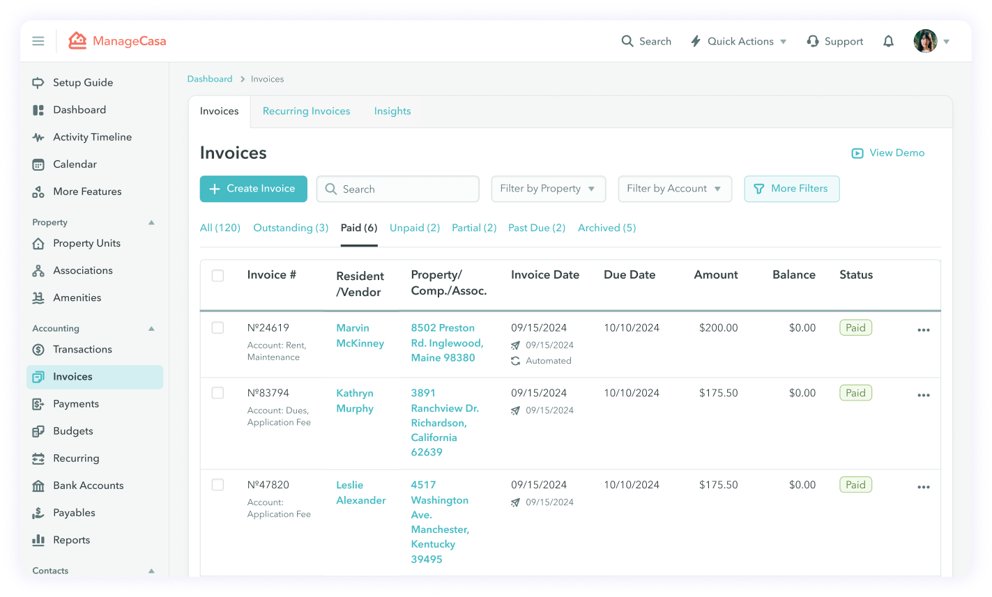The height and width of the screenshot is (597, 992).
Task: Open the Payments section
Action: (x=77, y=403)
